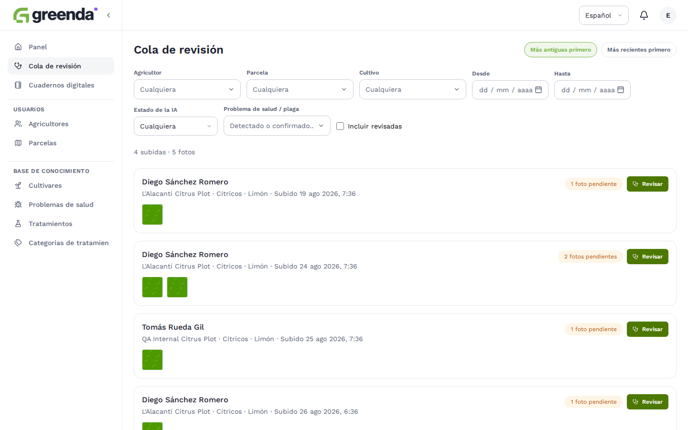Open first thumbnail of 24 ago upload
Screen dimensions: 688x430
point(152,287)
